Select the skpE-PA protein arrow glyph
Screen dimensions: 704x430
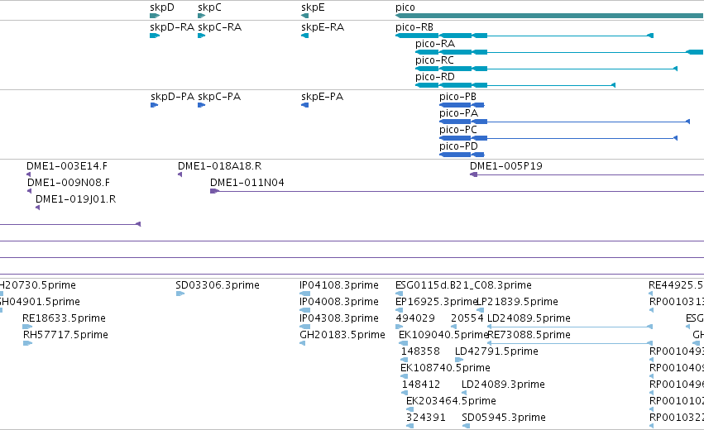305,105
